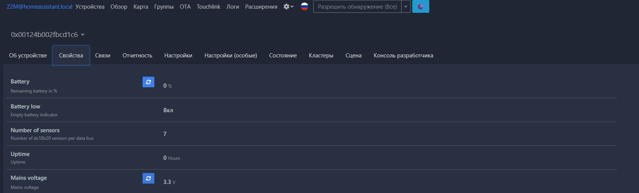Open Устройства in top navigation
Image resolution: width=639 pixels, height=193 pixels.
(x=90, y=7)
